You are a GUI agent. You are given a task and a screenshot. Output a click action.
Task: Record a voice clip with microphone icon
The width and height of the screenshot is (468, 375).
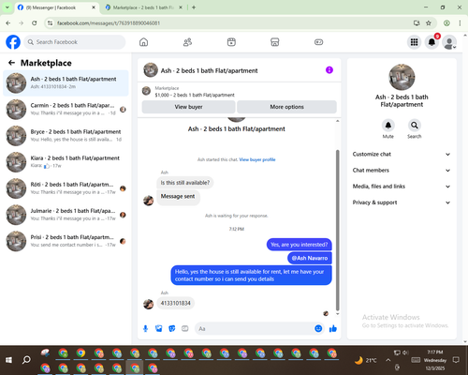tap(145, 328)
